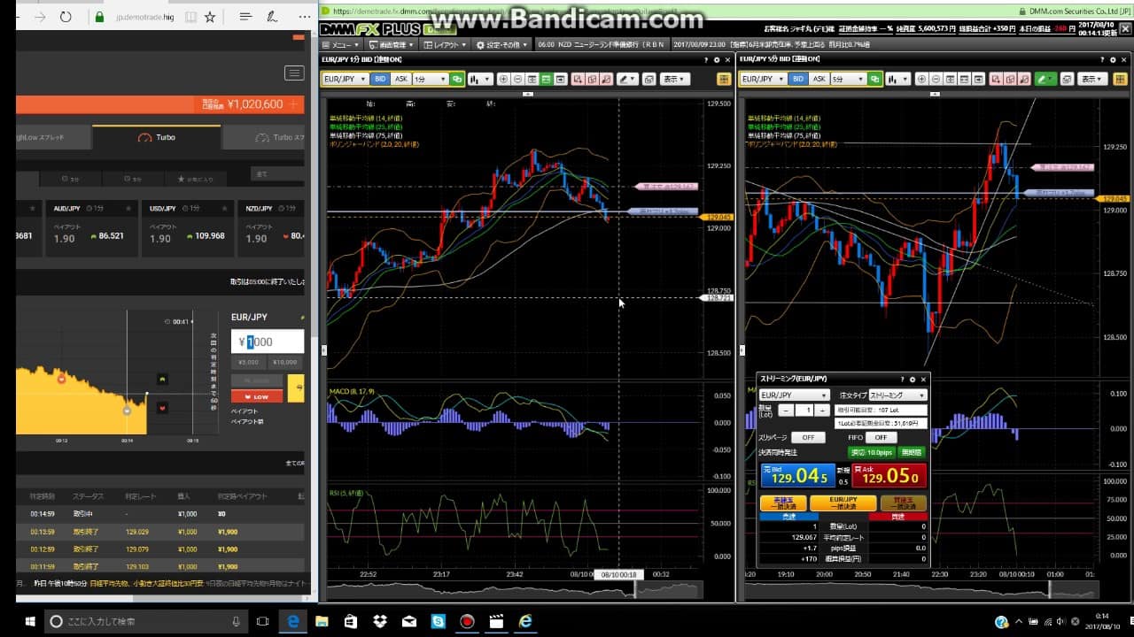Viewport: 1134px width, 637px height.
Task: Favorite the current page with the star icon
Action: [210, 17]
